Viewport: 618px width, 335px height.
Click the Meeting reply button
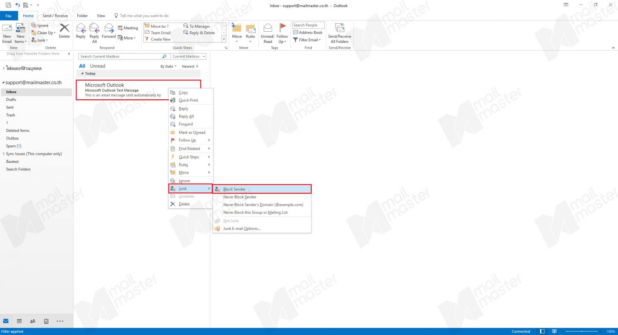(128, 28)
